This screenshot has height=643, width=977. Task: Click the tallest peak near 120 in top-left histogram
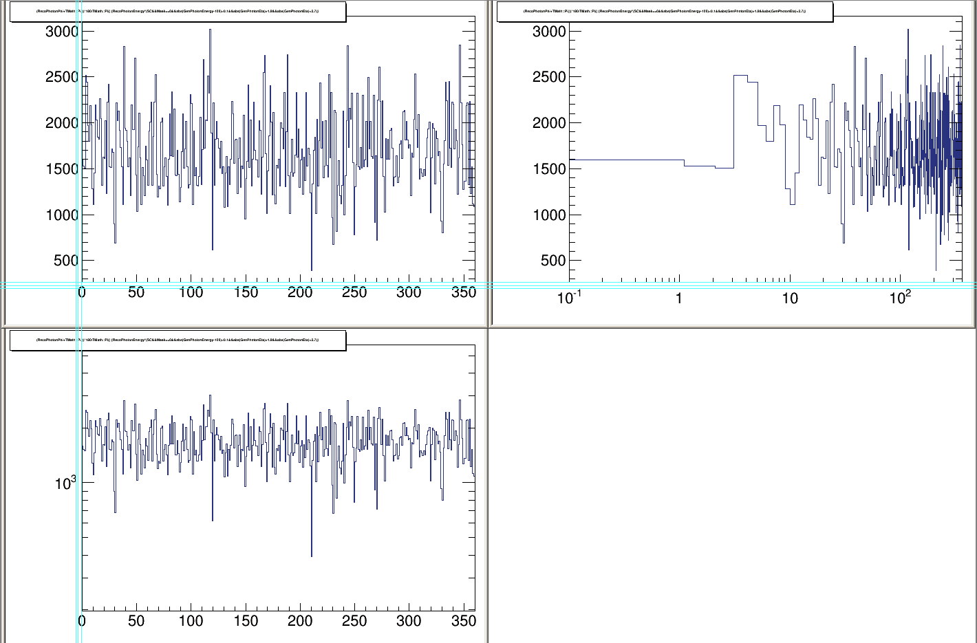210,30
